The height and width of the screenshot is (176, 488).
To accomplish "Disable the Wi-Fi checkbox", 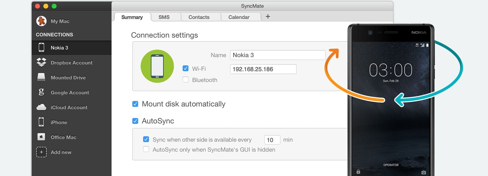I will (186, 68).
